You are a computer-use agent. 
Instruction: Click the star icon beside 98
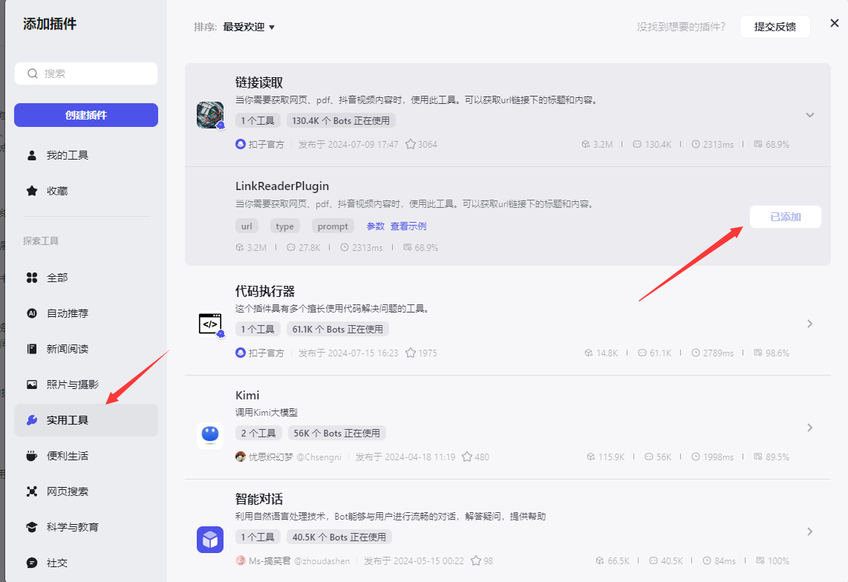coord(476,561)
